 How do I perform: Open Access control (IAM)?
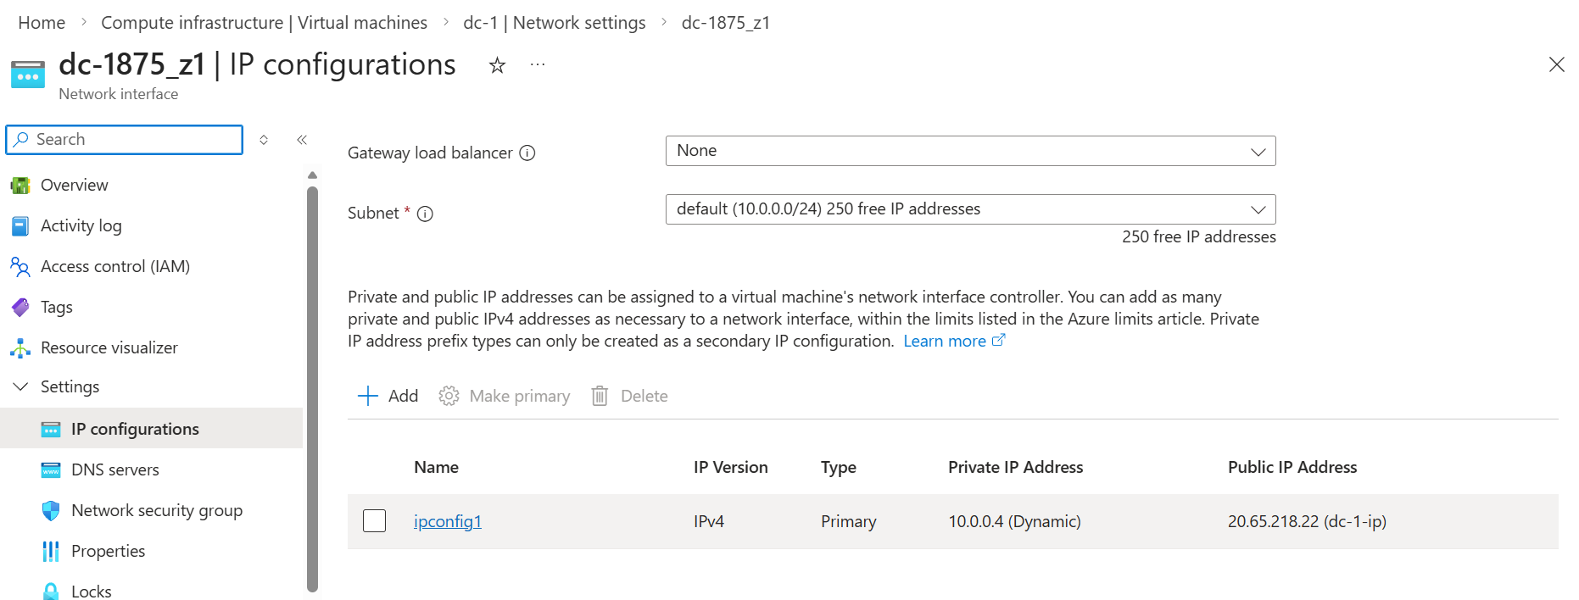coord(114,267)
